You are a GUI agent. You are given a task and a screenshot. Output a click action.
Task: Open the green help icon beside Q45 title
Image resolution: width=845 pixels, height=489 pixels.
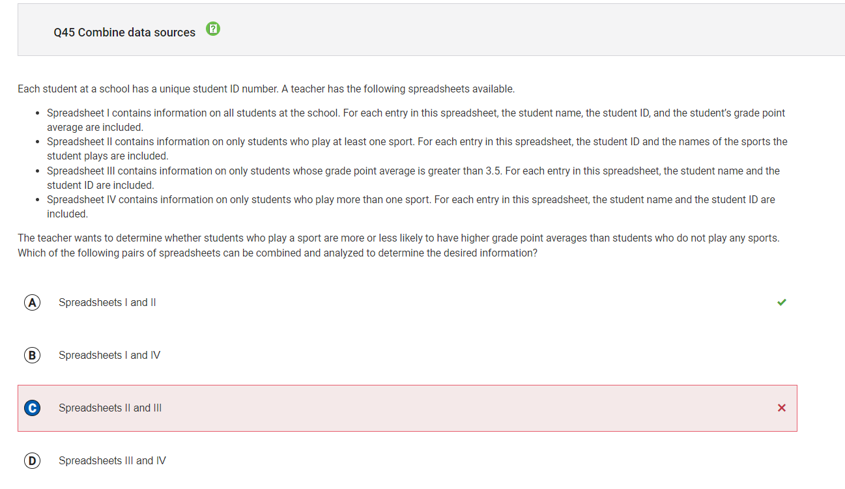(213, 29)
